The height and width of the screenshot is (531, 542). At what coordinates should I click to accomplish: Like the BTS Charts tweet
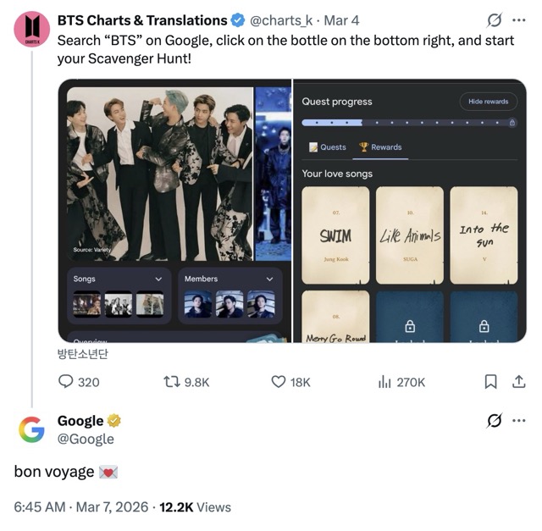point(279,382)
